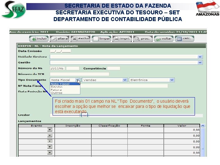Click the Lançamentos section label
220x165 pixels.
coord(30,121)
